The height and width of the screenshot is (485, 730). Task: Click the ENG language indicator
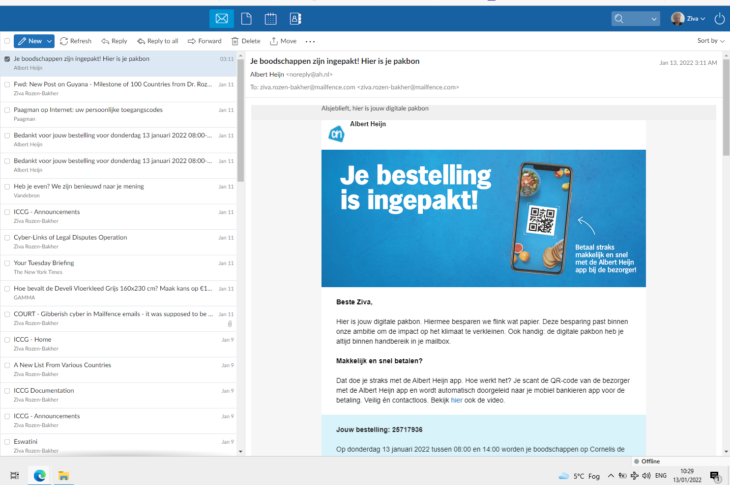coord(661,475)
